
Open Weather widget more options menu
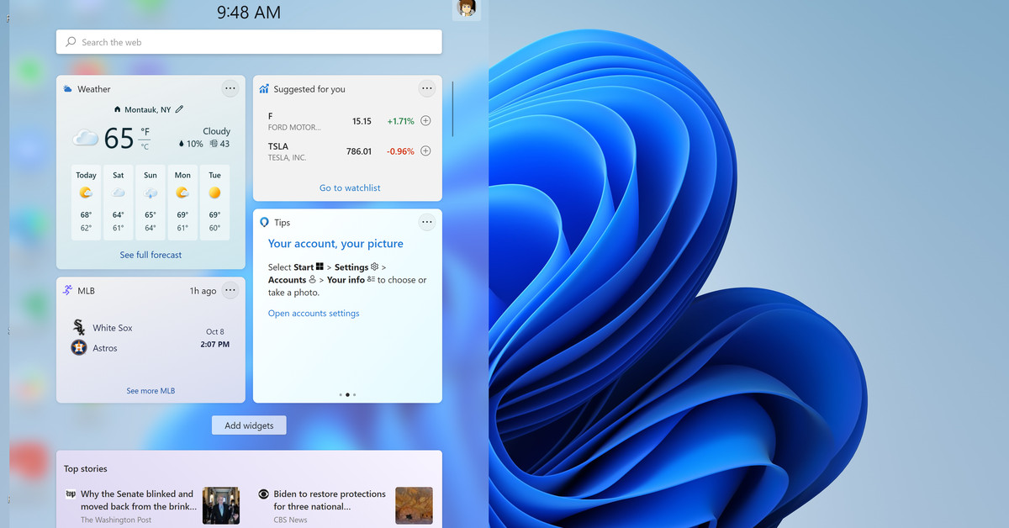(230, 88)
